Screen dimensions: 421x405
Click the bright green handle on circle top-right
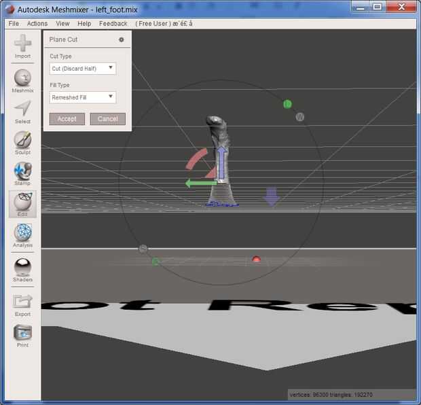click(287, 104)
